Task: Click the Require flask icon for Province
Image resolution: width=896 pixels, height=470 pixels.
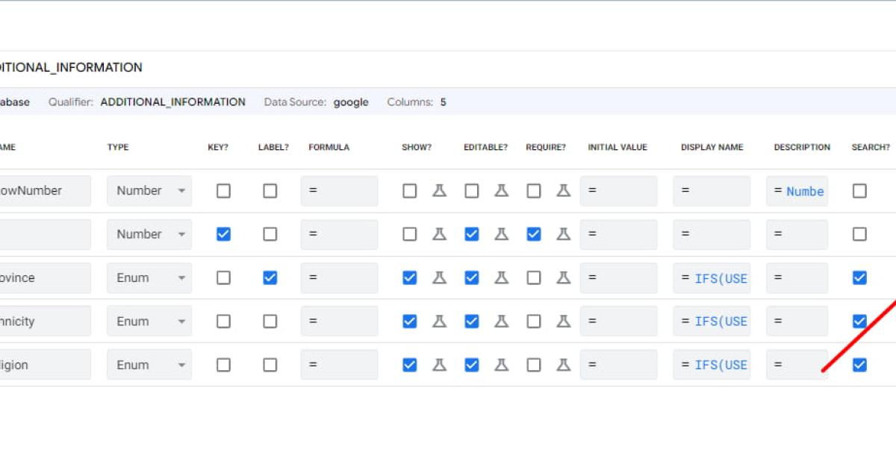Action: point(562,278)
